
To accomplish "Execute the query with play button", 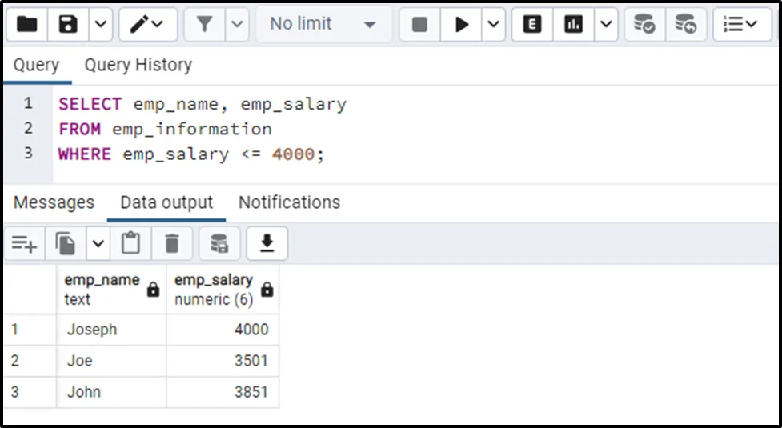I will (x=462, y=25).
